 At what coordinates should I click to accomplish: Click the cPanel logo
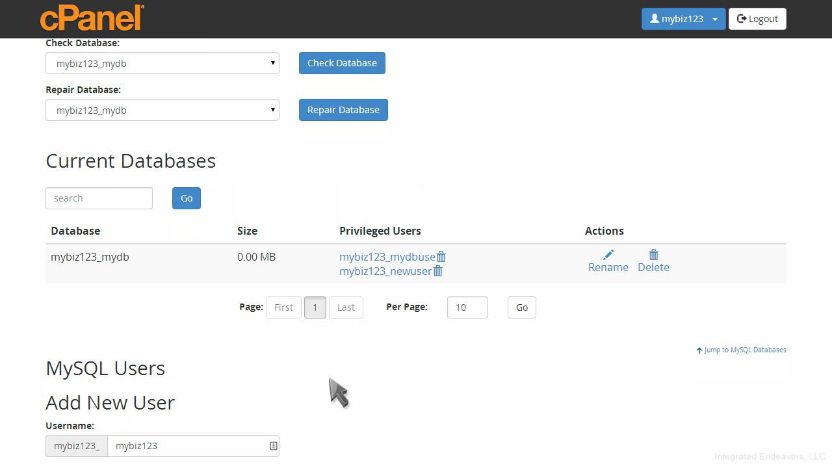click(x=92, y=18)
